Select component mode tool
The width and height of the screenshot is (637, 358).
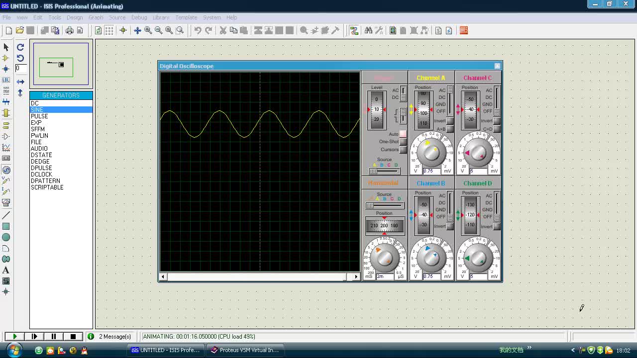(x=6, y=58)
